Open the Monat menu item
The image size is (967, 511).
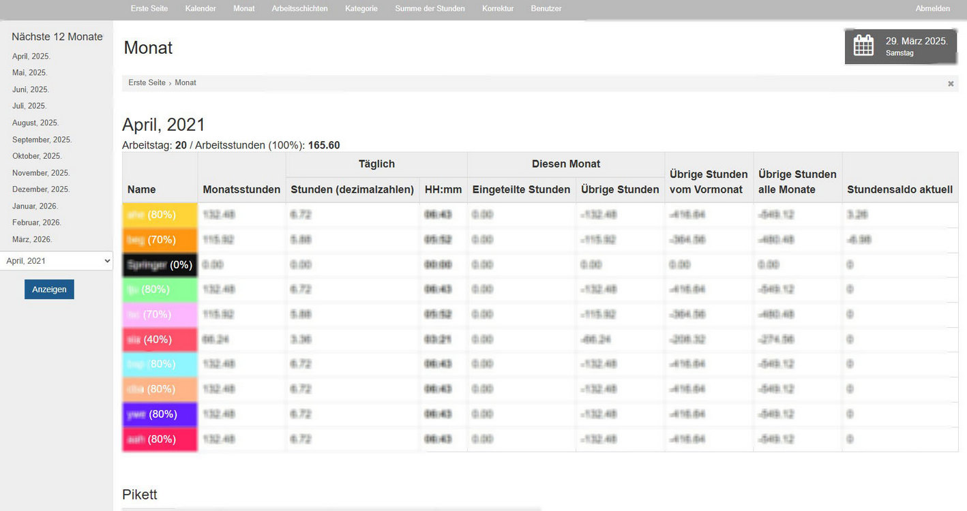pyautogui.click(x=244, y=9)
